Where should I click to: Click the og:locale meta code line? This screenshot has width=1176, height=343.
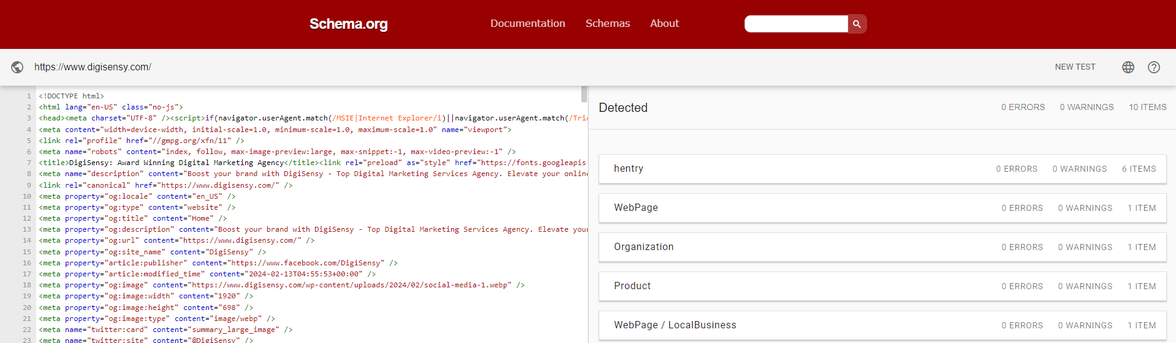coord(137,196)
